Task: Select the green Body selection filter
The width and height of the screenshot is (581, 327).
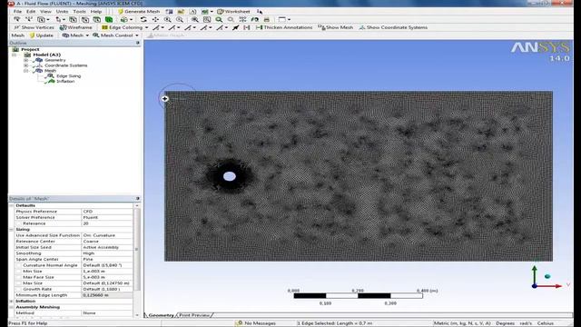Action: pyautogui.click(x=109, y=19)
